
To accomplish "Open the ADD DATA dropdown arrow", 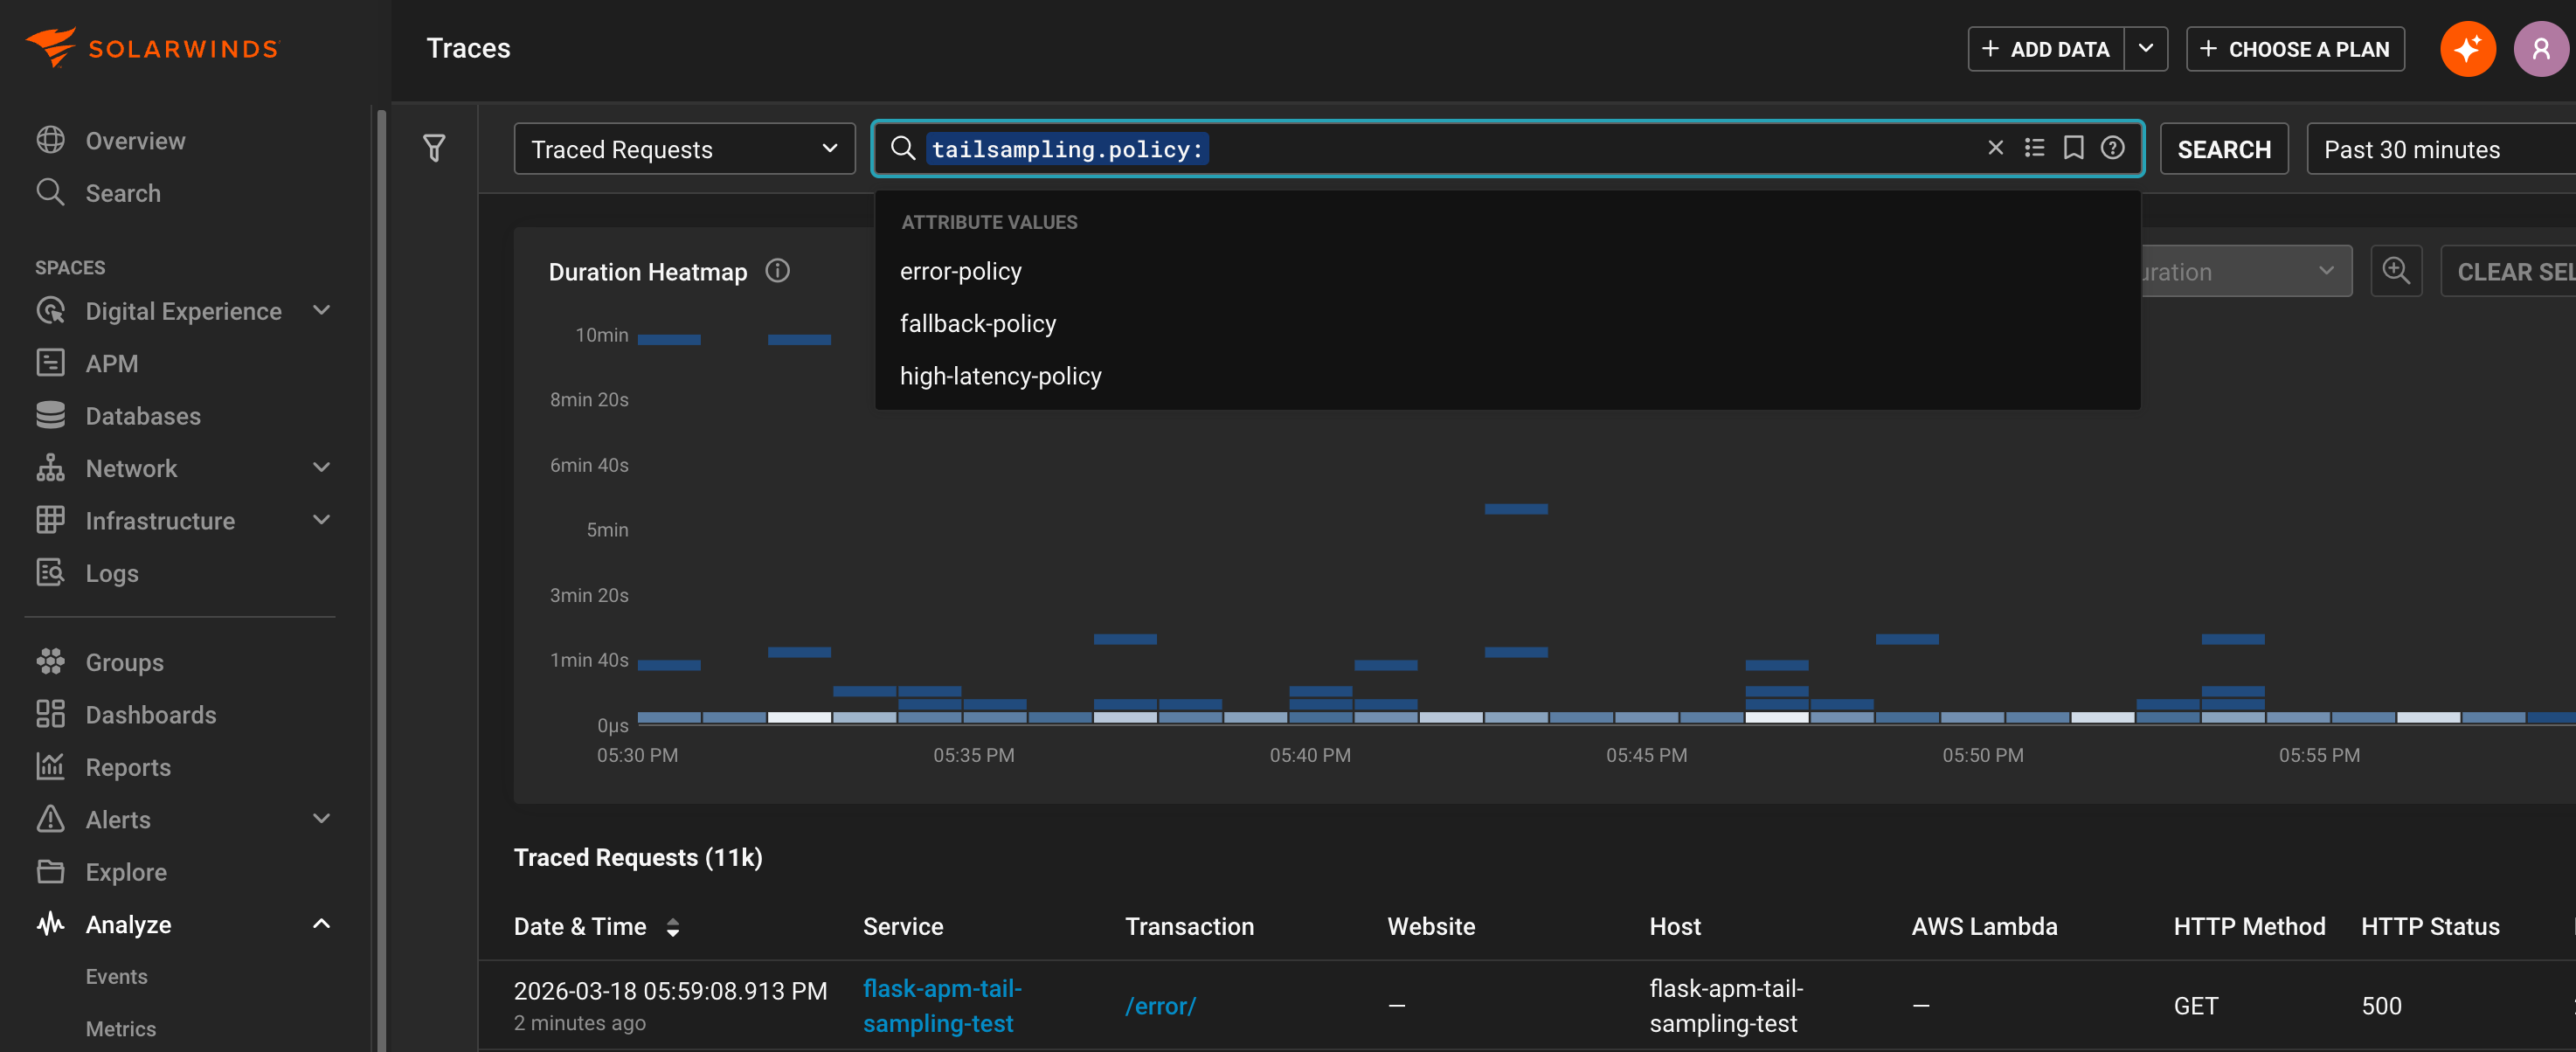I will tap(2146, 48).
